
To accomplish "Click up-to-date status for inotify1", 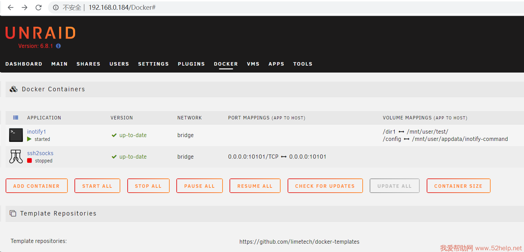I will point(133,135).
